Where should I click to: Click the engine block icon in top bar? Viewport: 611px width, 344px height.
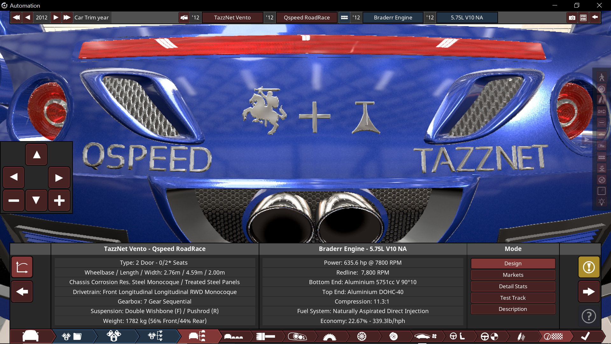coord(344,18)
